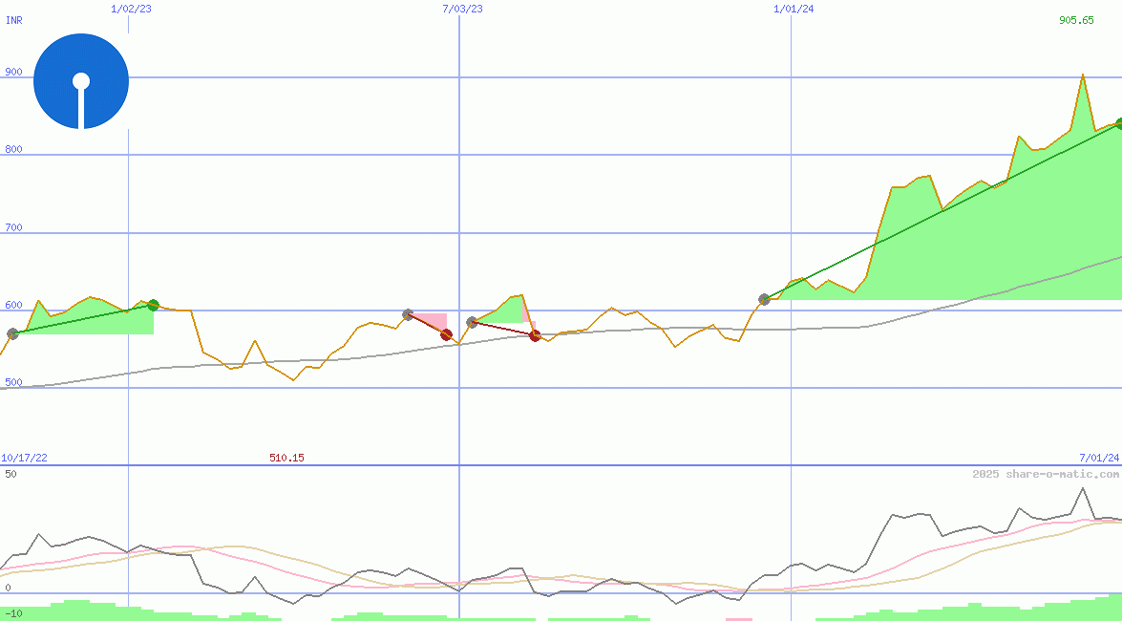
Task: Click the green end marker at right edge
Action: click(x=1118, y=123)
